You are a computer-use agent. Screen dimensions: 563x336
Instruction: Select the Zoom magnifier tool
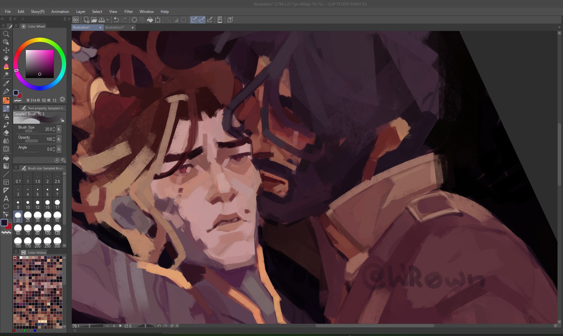pos(6,34)
